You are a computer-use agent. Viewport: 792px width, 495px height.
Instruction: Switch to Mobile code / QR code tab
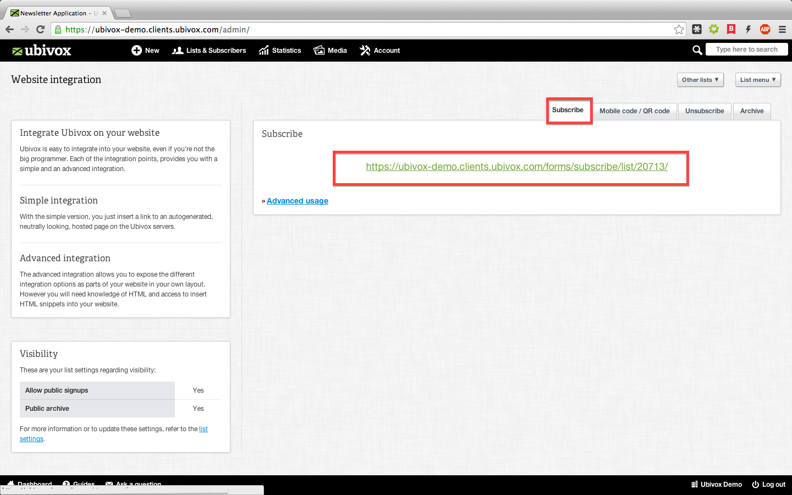coord(635,111)
